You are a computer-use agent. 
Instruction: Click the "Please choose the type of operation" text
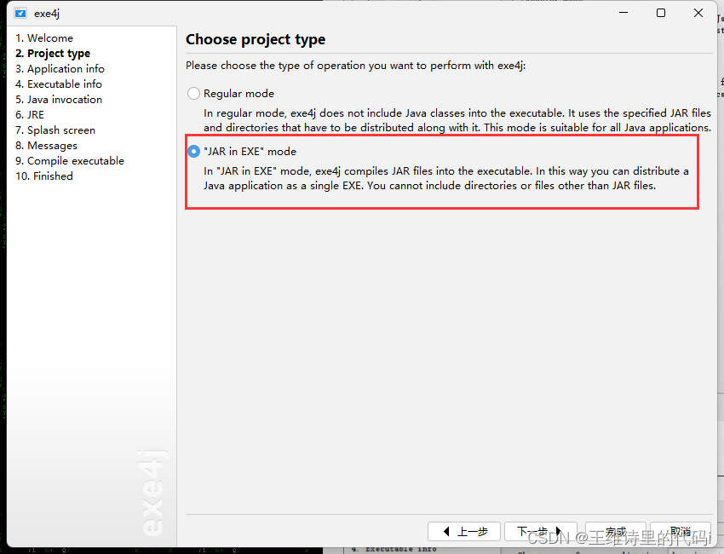tap(355, 65)
